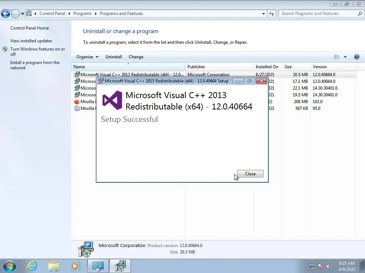This screenshot has width=365, height=273.
Task: Open the Windows Start menu
Action: [x=10, y=266]
